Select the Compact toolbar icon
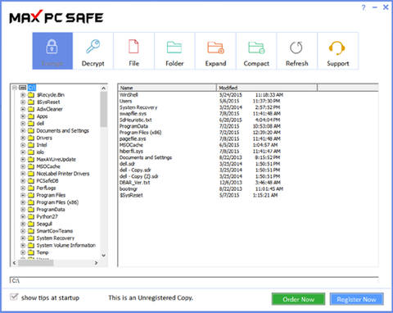 (256, 48)
